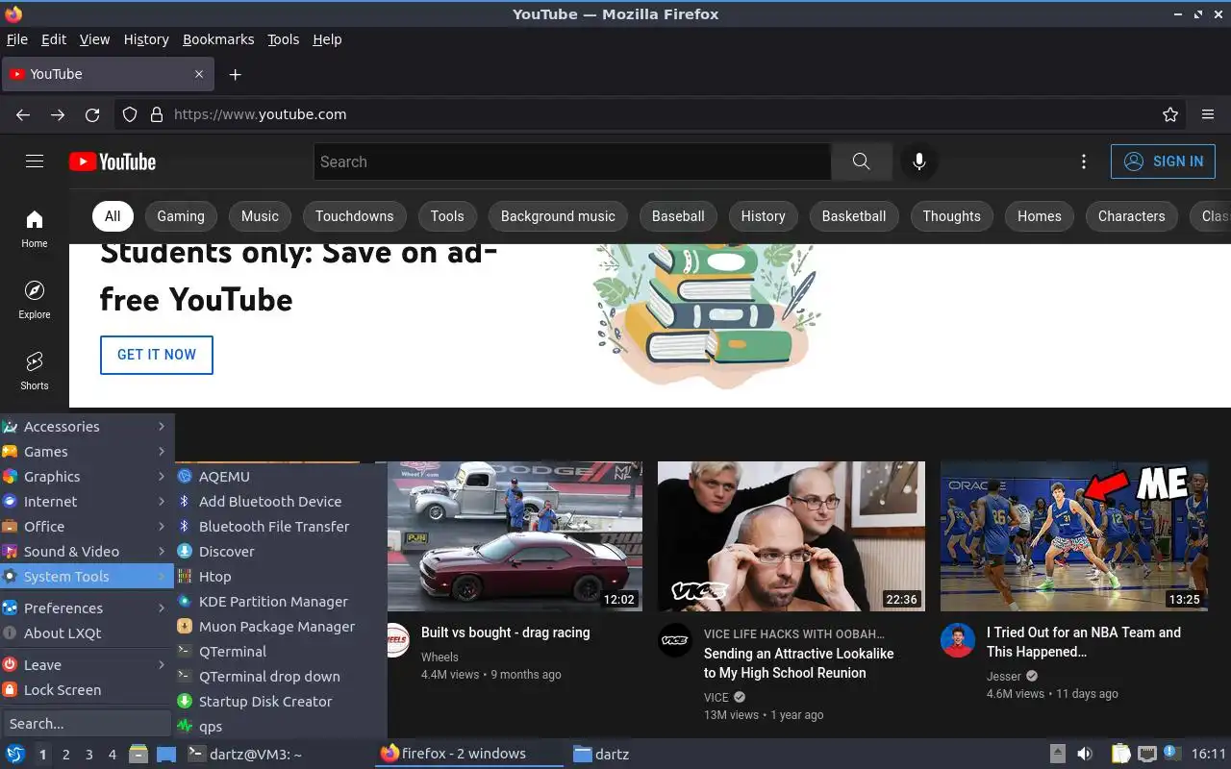Launch AQEMU from System Tools
Viewport: 1231px width, 769px height.
[281, 477]
